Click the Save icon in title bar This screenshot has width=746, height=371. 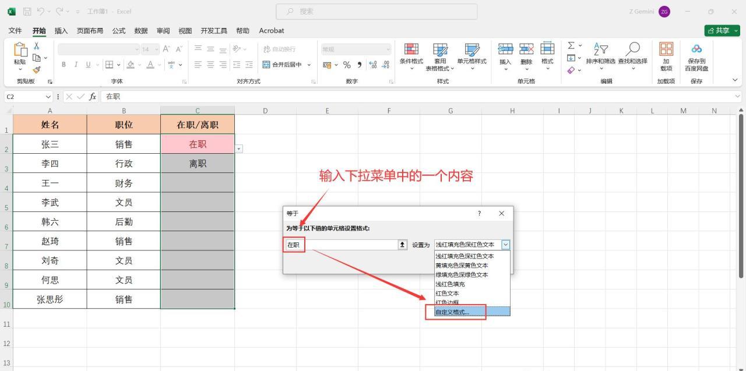pos(27,11)
